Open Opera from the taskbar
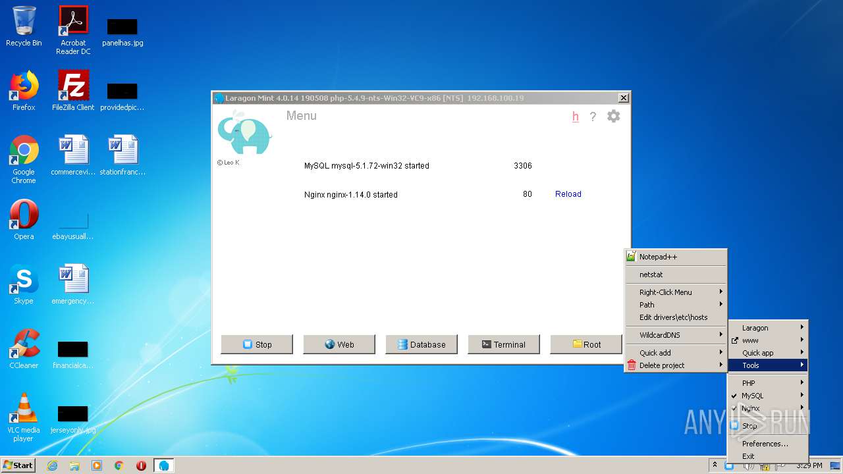 pyautogui.click(x=141, y=465)
